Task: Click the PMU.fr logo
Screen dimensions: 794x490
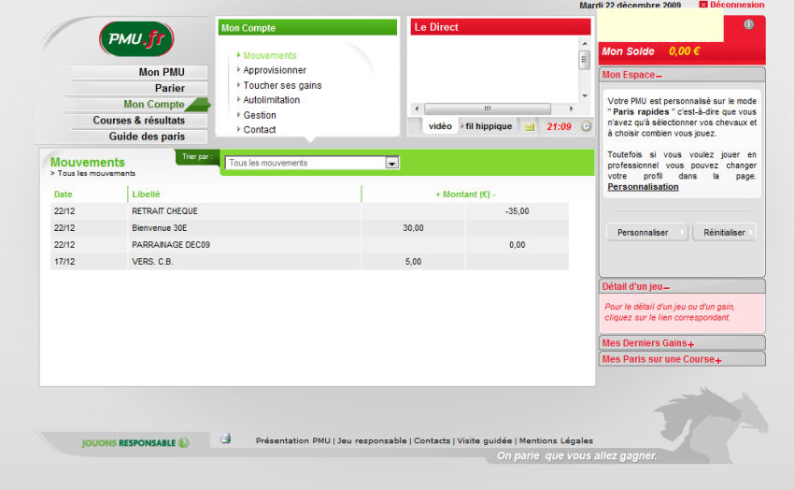Action: click(136, 39)
